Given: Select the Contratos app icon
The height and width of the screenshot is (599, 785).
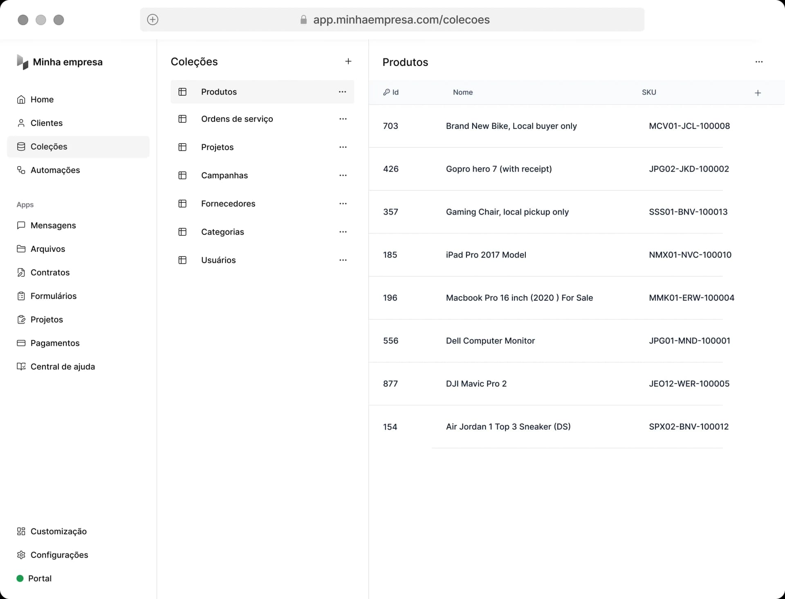Looking at the screenshot, I should [x=21, y=272].
